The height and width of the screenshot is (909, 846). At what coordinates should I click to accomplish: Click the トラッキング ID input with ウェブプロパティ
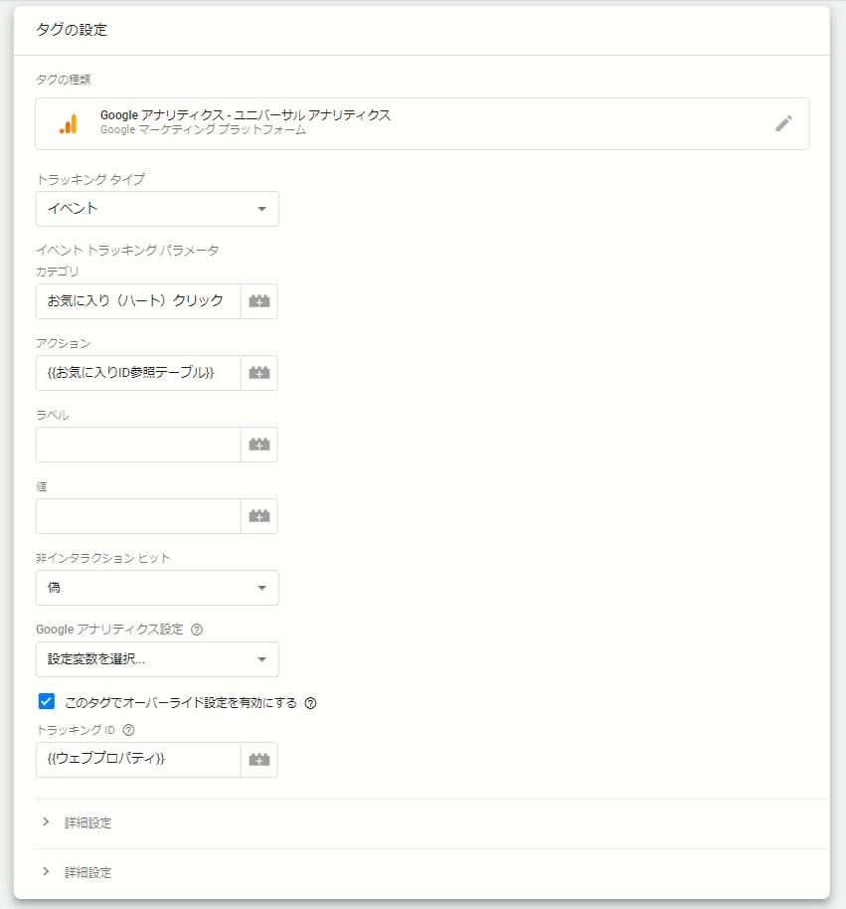click(138, 760)
